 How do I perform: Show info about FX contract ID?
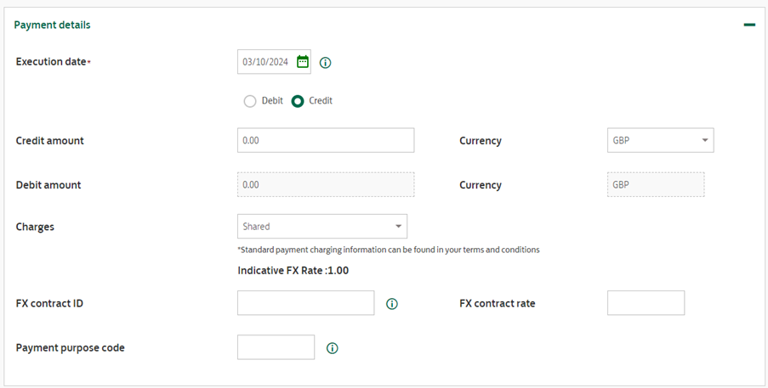click(392, 304)
